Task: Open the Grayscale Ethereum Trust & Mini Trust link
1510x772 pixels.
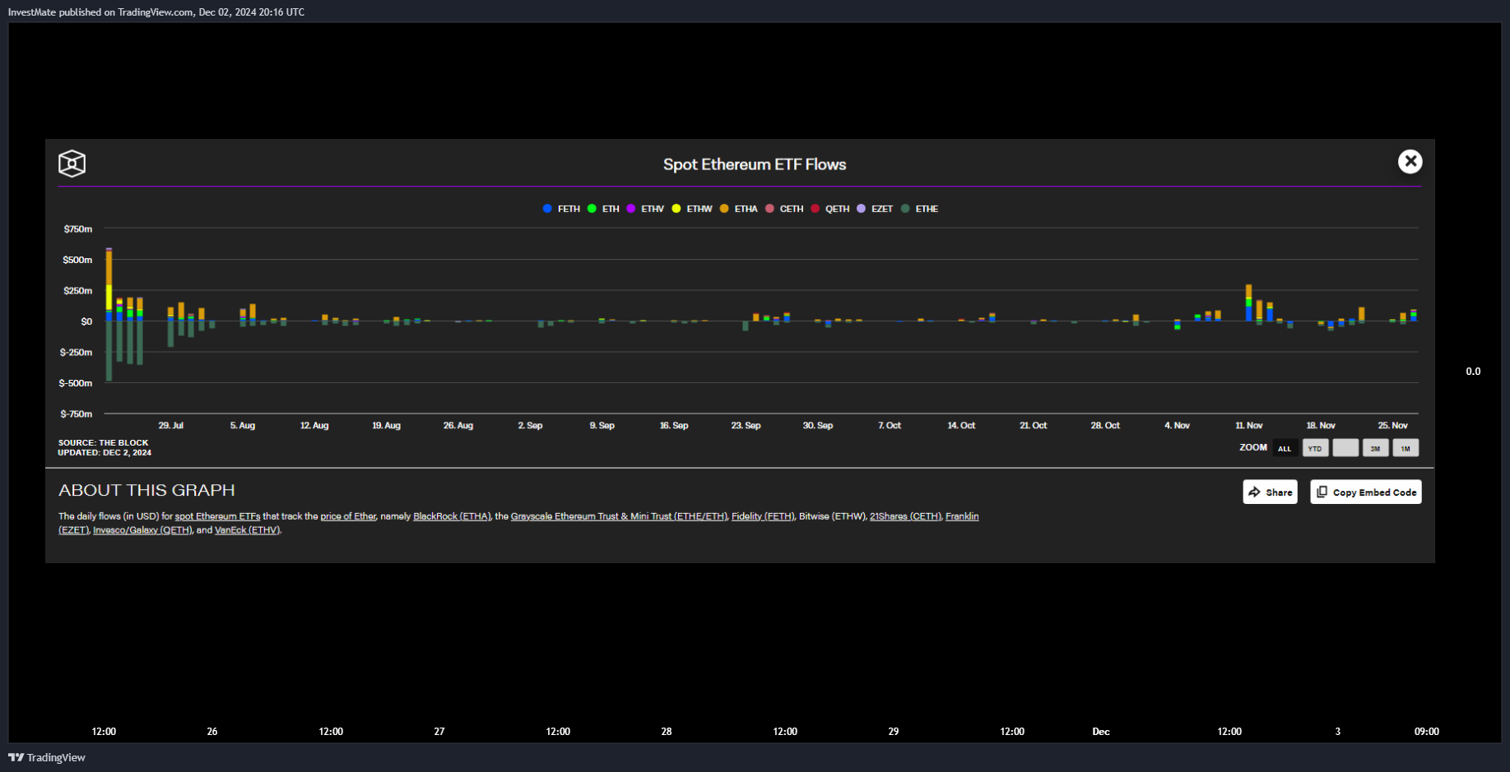Action: click(619, 516)
